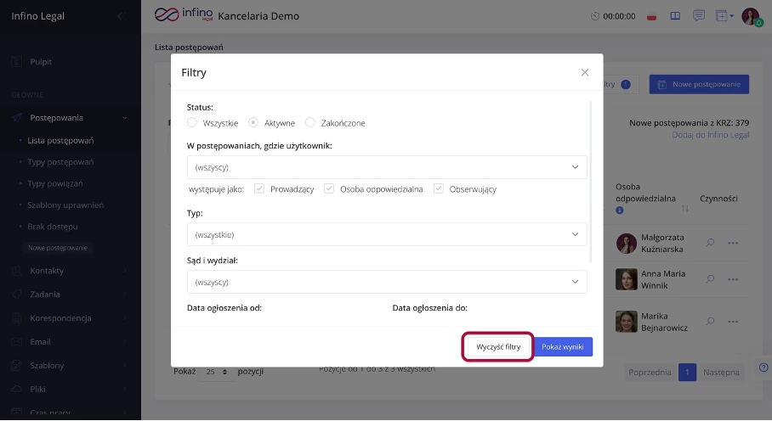Click the timer clock icon
Screen dimensions: 772x421
[595, 16]
